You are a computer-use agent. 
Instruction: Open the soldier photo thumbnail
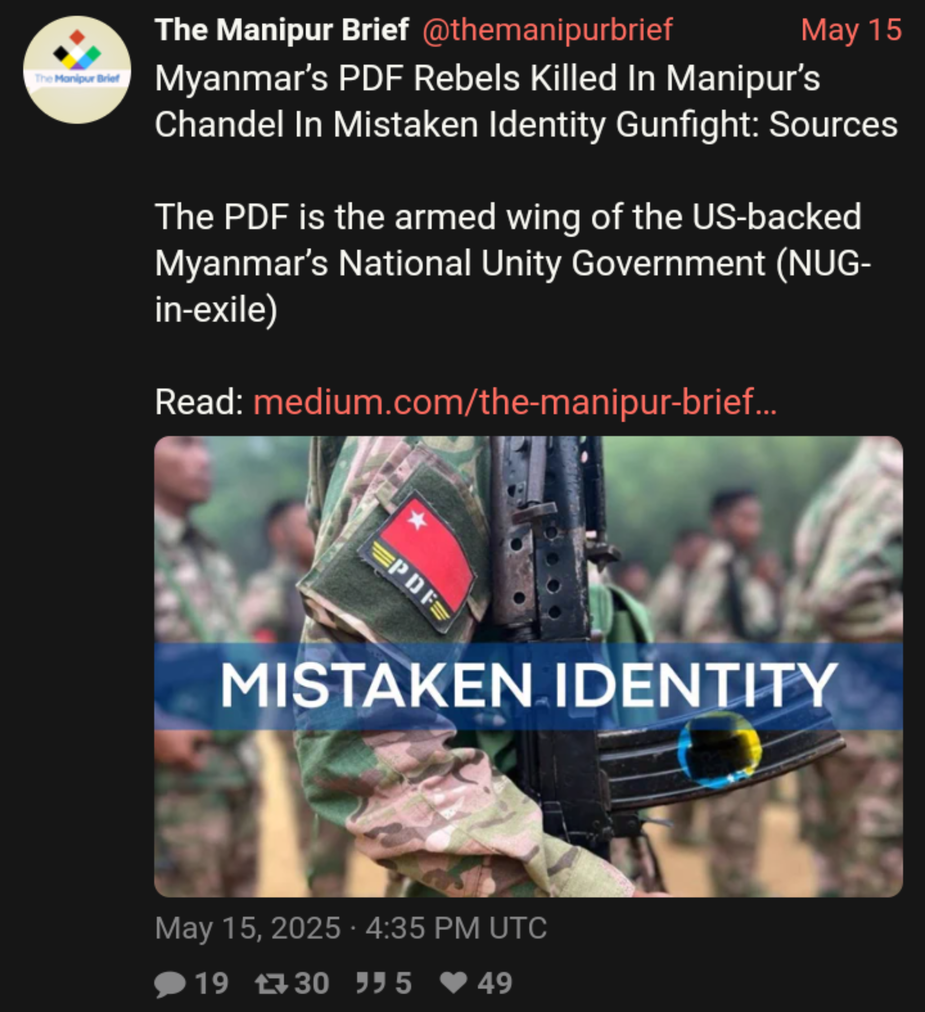(x=528, y=666)
